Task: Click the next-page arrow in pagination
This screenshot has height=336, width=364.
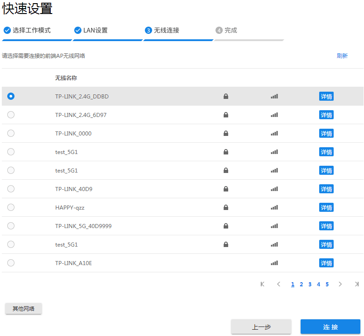Action: 340,284
